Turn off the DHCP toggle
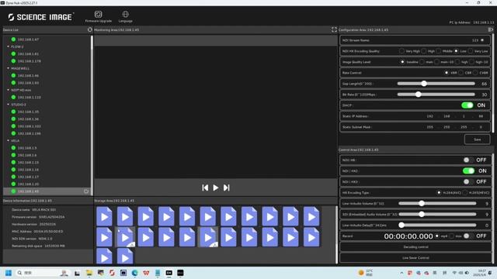 pos(467,105)
